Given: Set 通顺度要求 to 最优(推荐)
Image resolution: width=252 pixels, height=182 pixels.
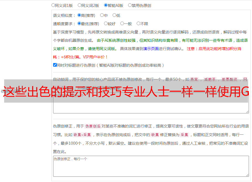Looking at the screenshot, I should coord(79,24).
